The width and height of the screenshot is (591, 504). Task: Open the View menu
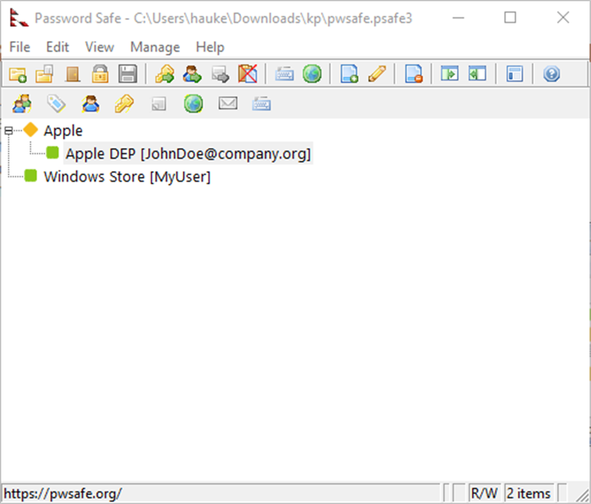[x=99, y=47]
